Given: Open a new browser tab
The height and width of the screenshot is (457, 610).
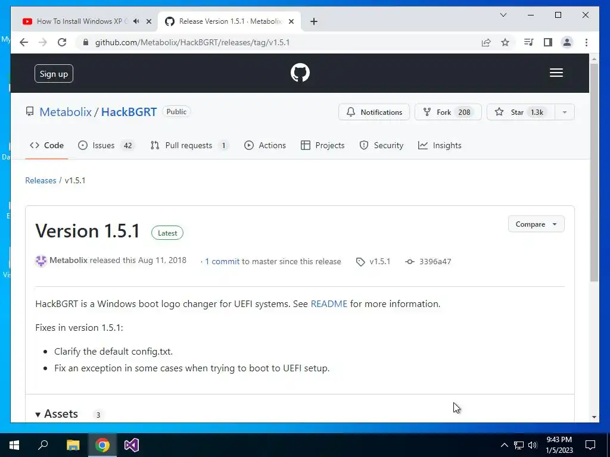Looking at the screenshot, I should click(x=314, y=21).
